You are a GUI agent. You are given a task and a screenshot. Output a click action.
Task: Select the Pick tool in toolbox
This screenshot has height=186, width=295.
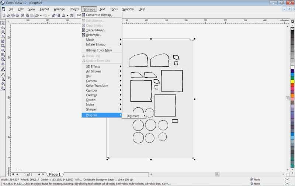coord(3,23)
